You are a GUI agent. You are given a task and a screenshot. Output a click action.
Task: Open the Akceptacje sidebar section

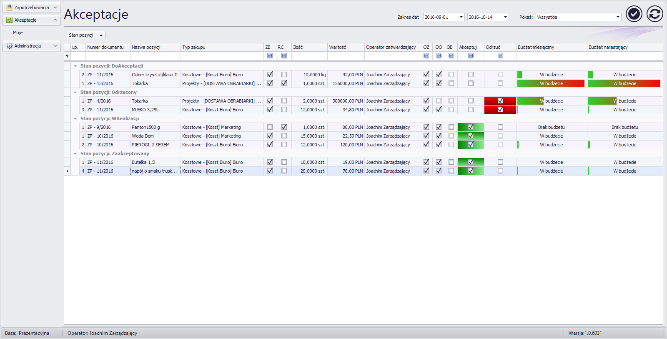32,20
